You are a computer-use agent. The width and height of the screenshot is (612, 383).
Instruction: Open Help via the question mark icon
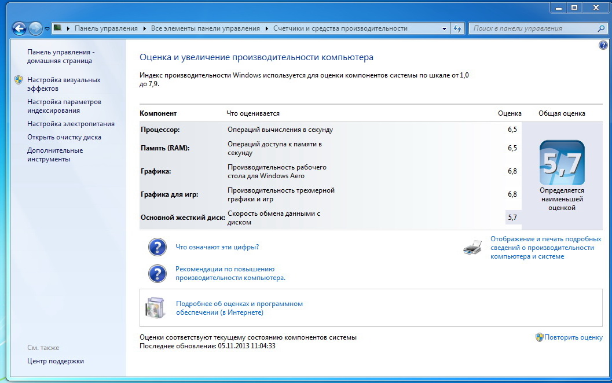[603, 45]
